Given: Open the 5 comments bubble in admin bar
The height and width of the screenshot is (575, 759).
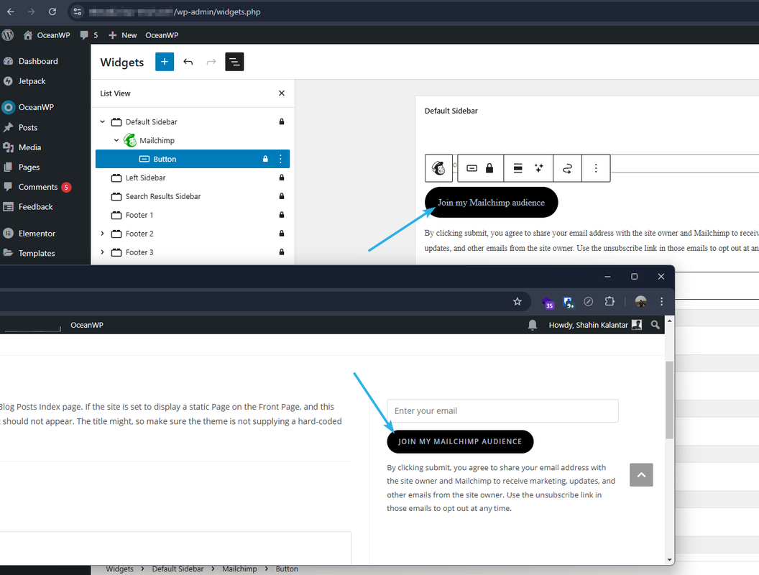Looking at the screenshot, I should (89, 34).
